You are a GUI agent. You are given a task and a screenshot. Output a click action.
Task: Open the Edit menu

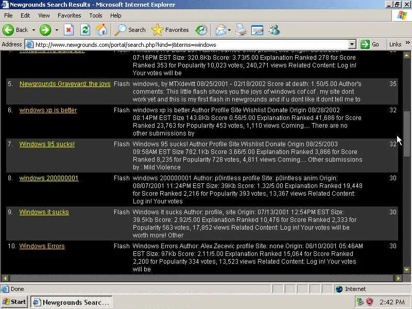(x=25, y=15)
